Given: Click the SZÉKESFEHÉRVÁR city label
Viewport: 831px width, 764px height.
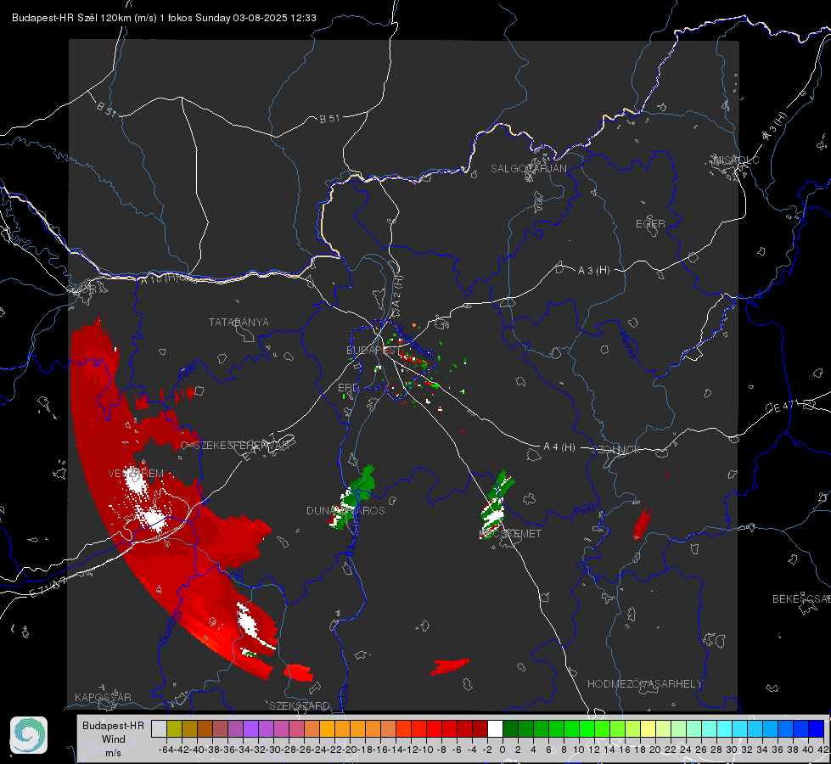Looking at the screenshot, I should [241, 446].
